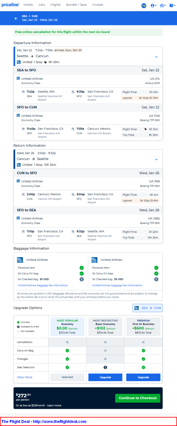The image size is (177, 426).
Task: Click right column checked bag dollar icon
Action: tap(156, 279)
